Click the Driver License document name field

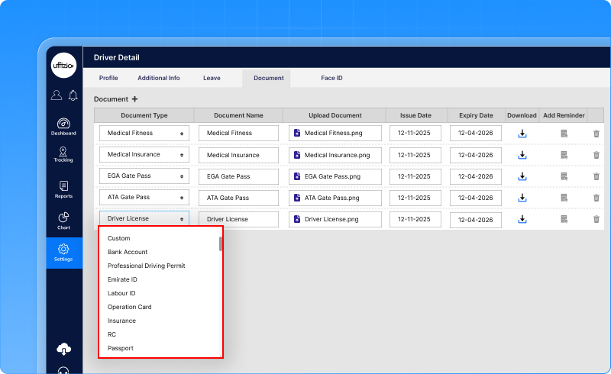pos(238,219)
